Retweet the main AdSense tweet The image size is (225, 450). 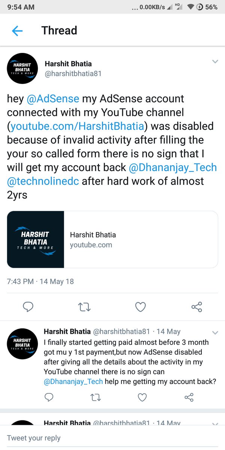click(x=84, y=307)
